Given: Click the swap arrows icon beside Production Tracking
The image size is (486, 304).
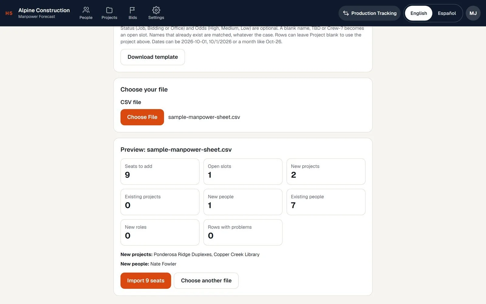Looking at the screenshot, I should click(346, 13).
